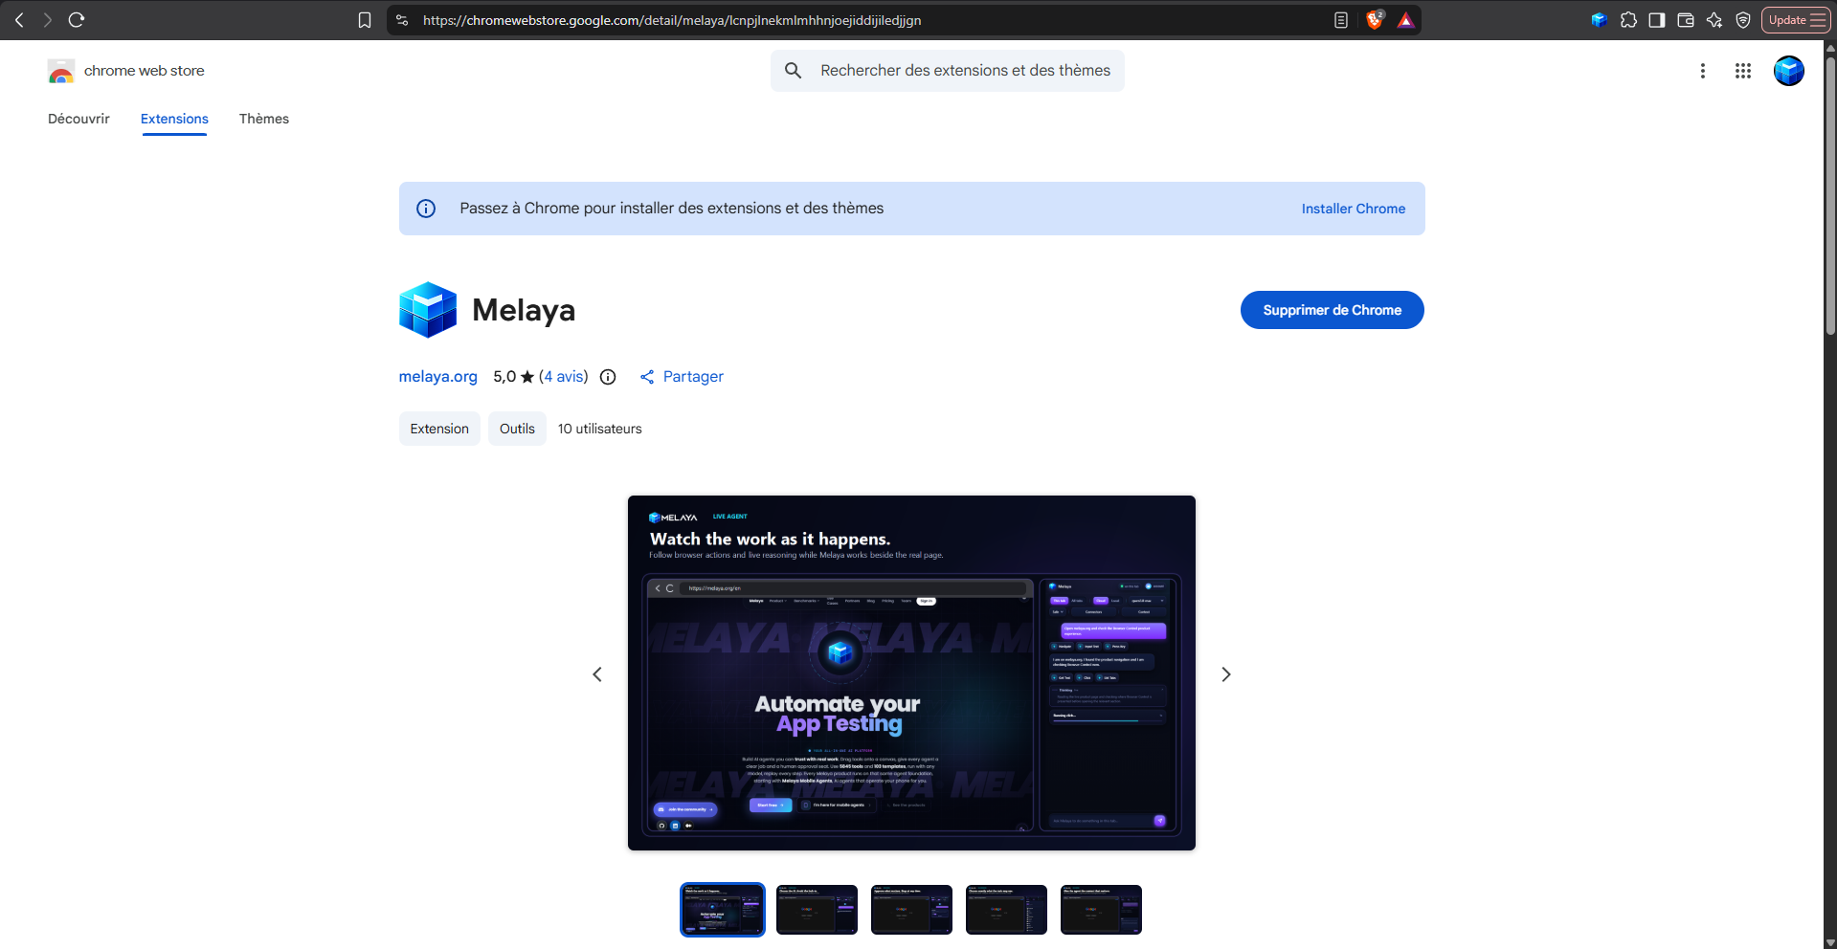Open the account profile avatar
1837x949 pixels.
point(1789,71)
